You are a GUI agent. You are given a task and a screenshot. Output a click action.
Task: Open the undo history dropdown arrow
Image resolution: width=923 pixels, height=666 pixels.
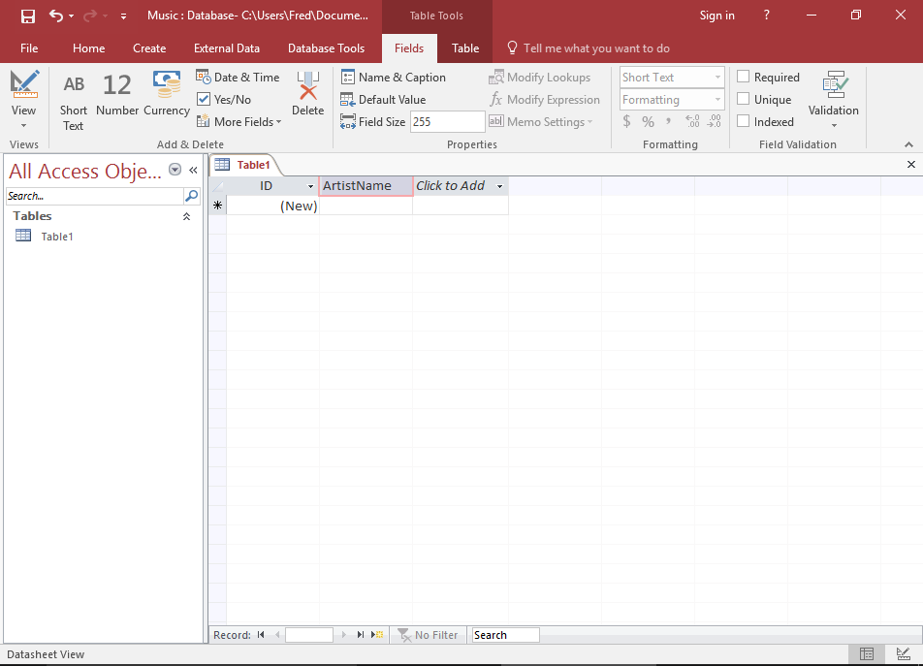click(x=71, y=16)
